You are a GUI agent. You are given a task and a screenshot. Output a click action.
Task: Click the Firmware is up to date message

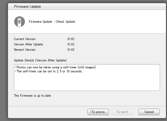(x=32, y=96)
